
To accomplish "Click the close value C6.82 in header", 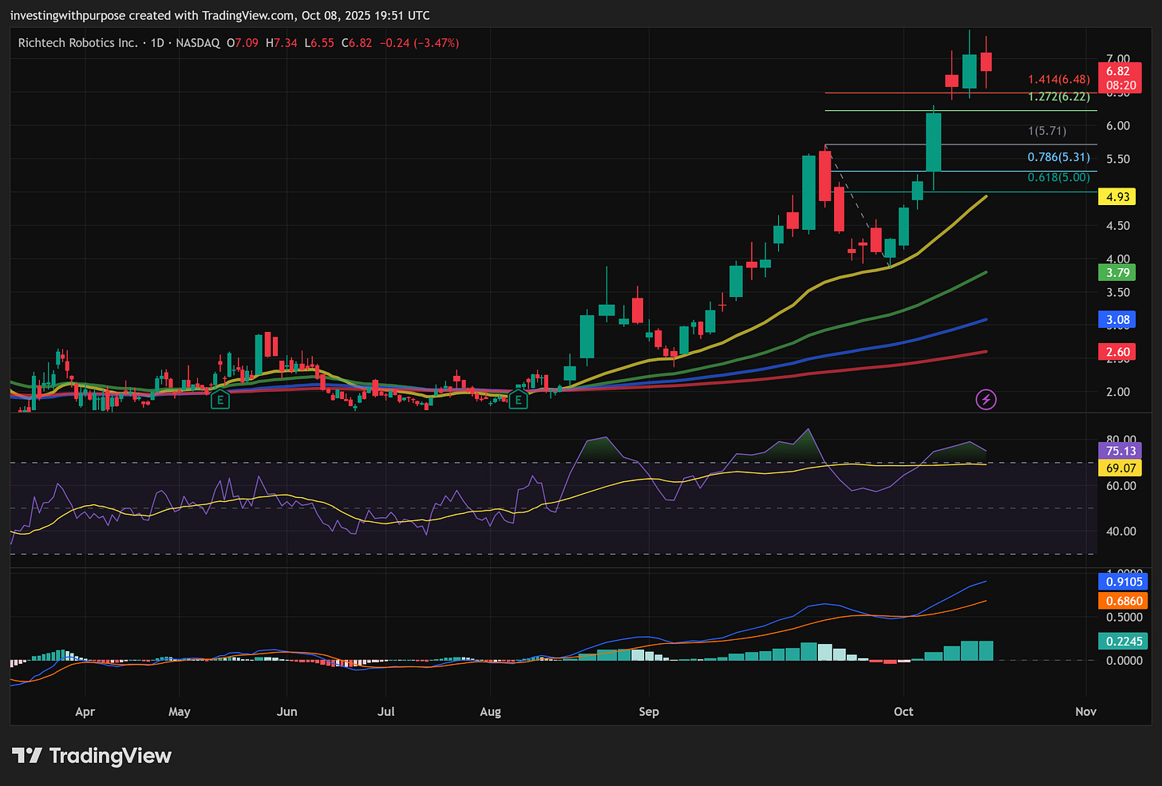I will [x=357, y=43].
